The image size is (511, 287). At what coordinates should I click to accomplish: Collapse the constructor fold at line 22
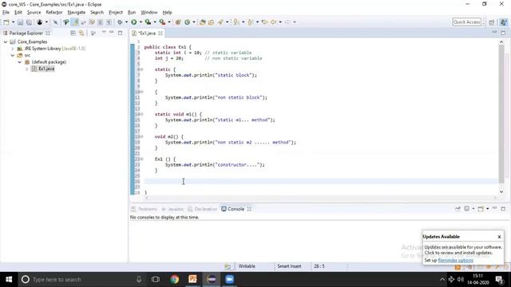click(x=142, y=159)
